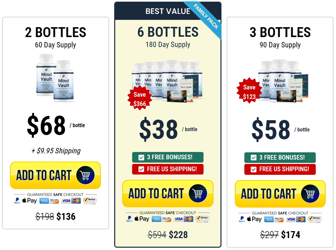Click the Apple Pay icon under 6 Bottles
336x250 pixels.
tap(142, 219)
